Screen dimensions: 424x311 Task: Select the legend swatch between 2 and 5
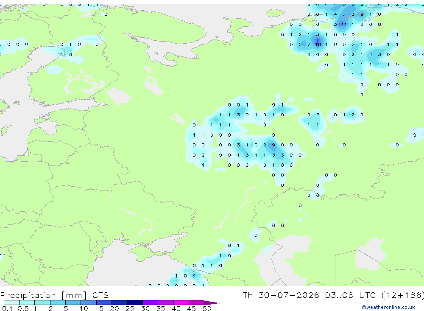pyautogui.click(x=58, y=303)
